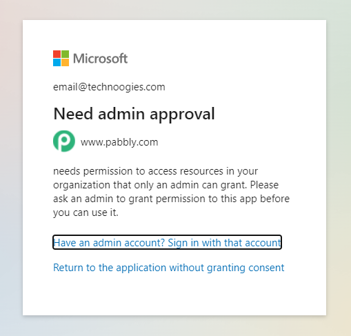Click the www.pabbly.com app name
The height and width of the screenshot is (336, 351).
click(119, 142)
